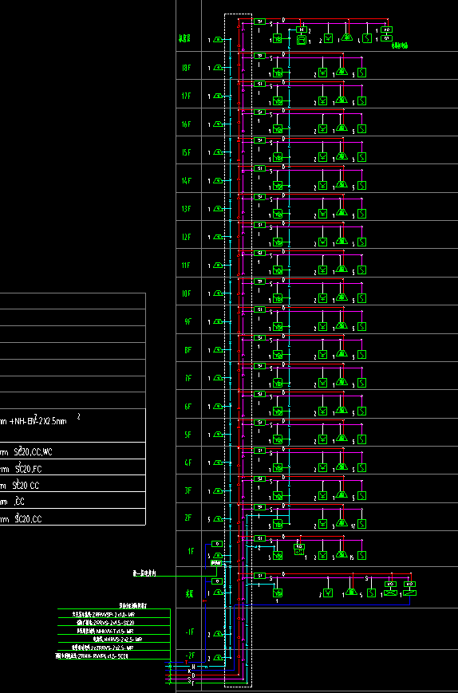Select the 11F floor label
458x693 pixels.
tap(186, 266)
